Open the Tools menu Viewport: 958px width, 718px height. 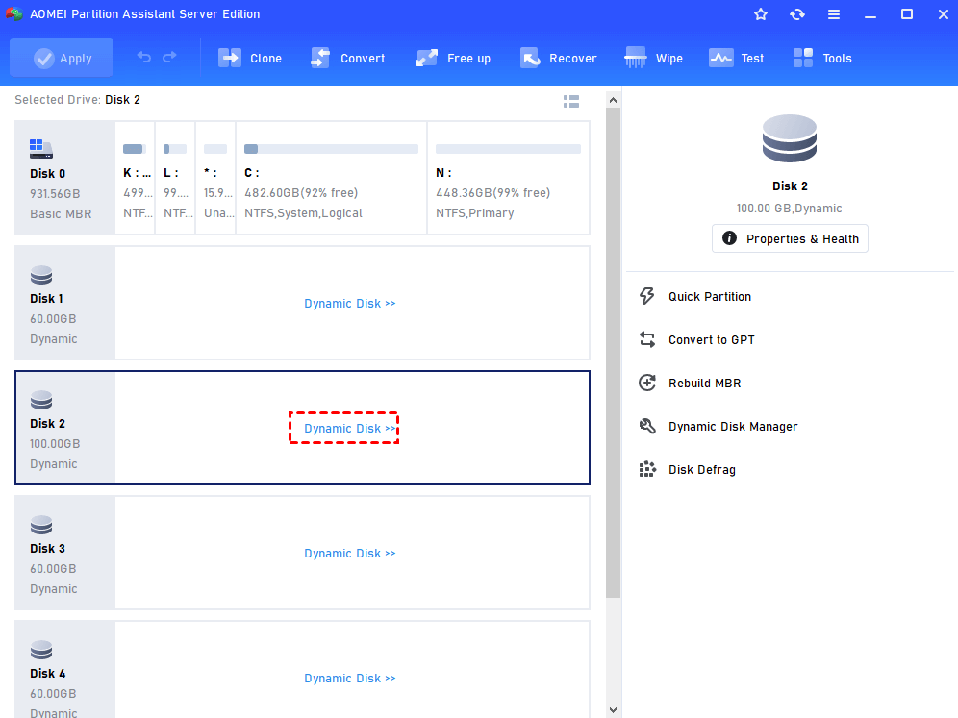822,58
